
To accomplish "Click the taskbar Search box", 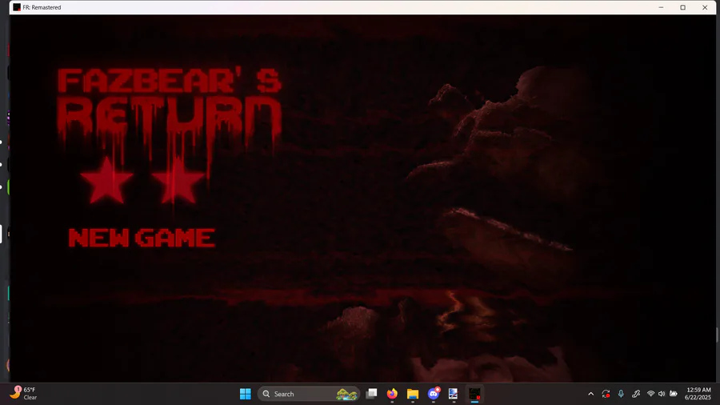I will [309, 394].
